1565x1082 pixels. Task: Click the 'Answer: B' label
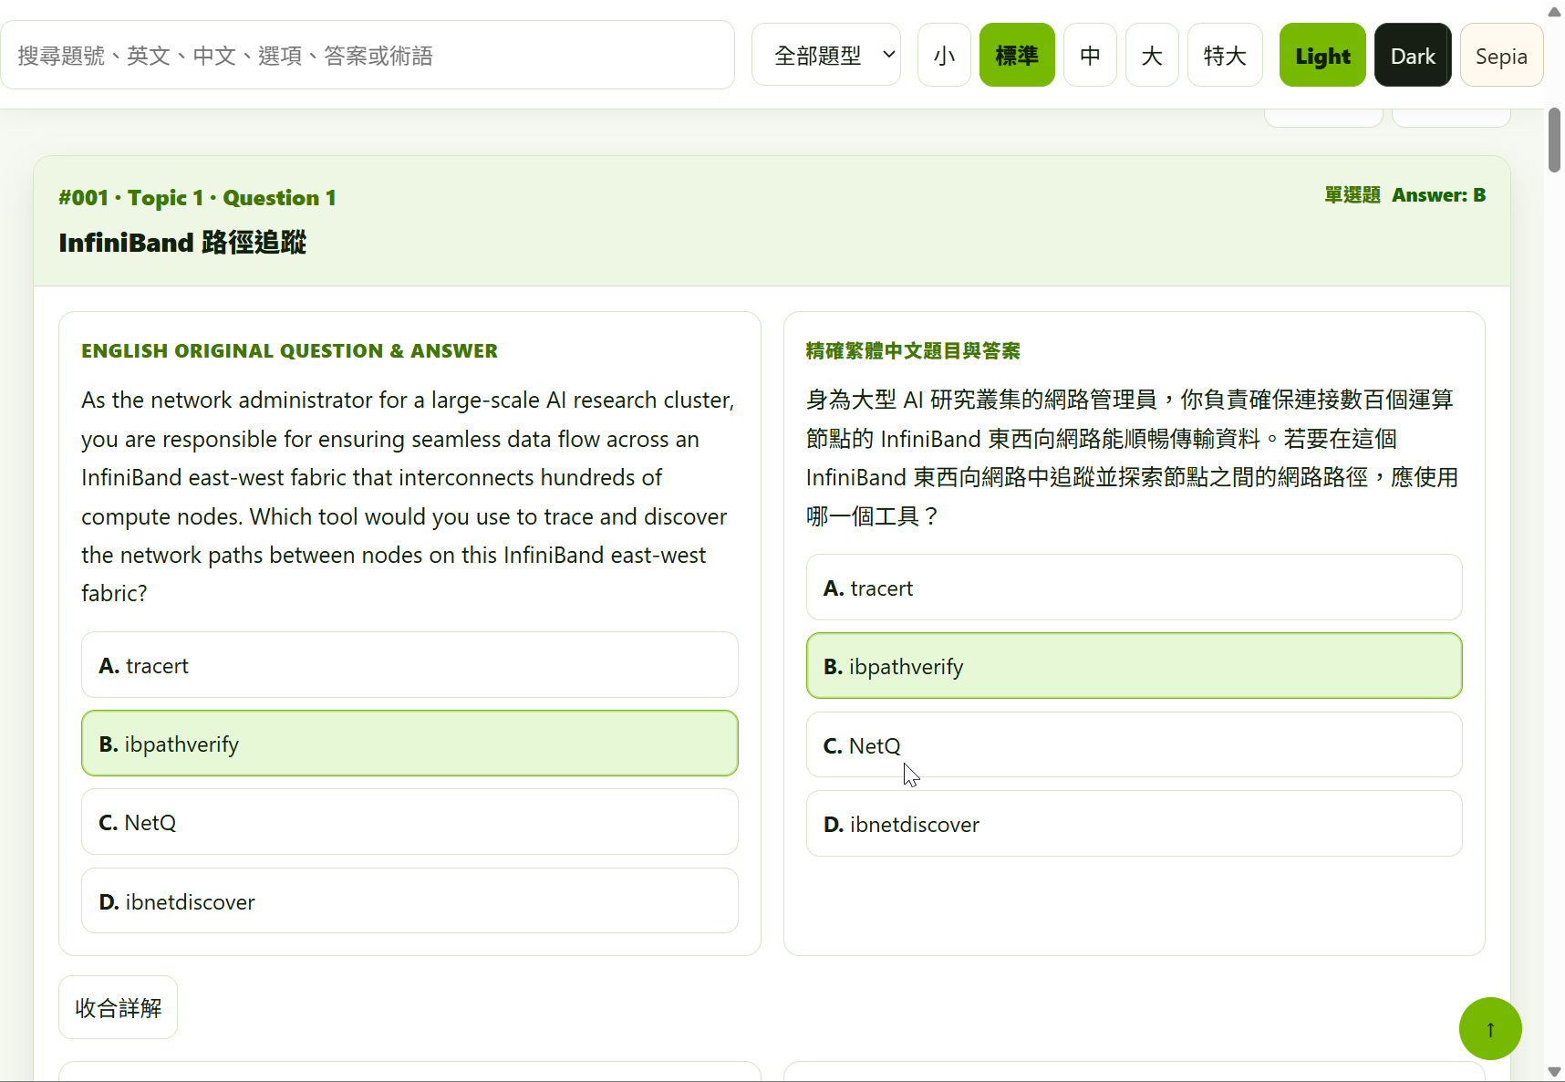[1438, 195]
